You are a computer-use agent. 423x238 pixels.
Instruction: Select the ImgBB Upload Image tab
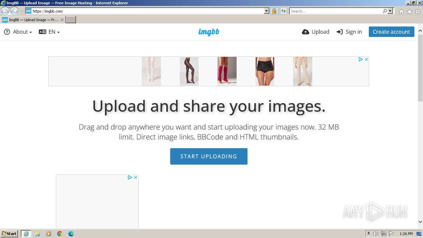(33, 20)
